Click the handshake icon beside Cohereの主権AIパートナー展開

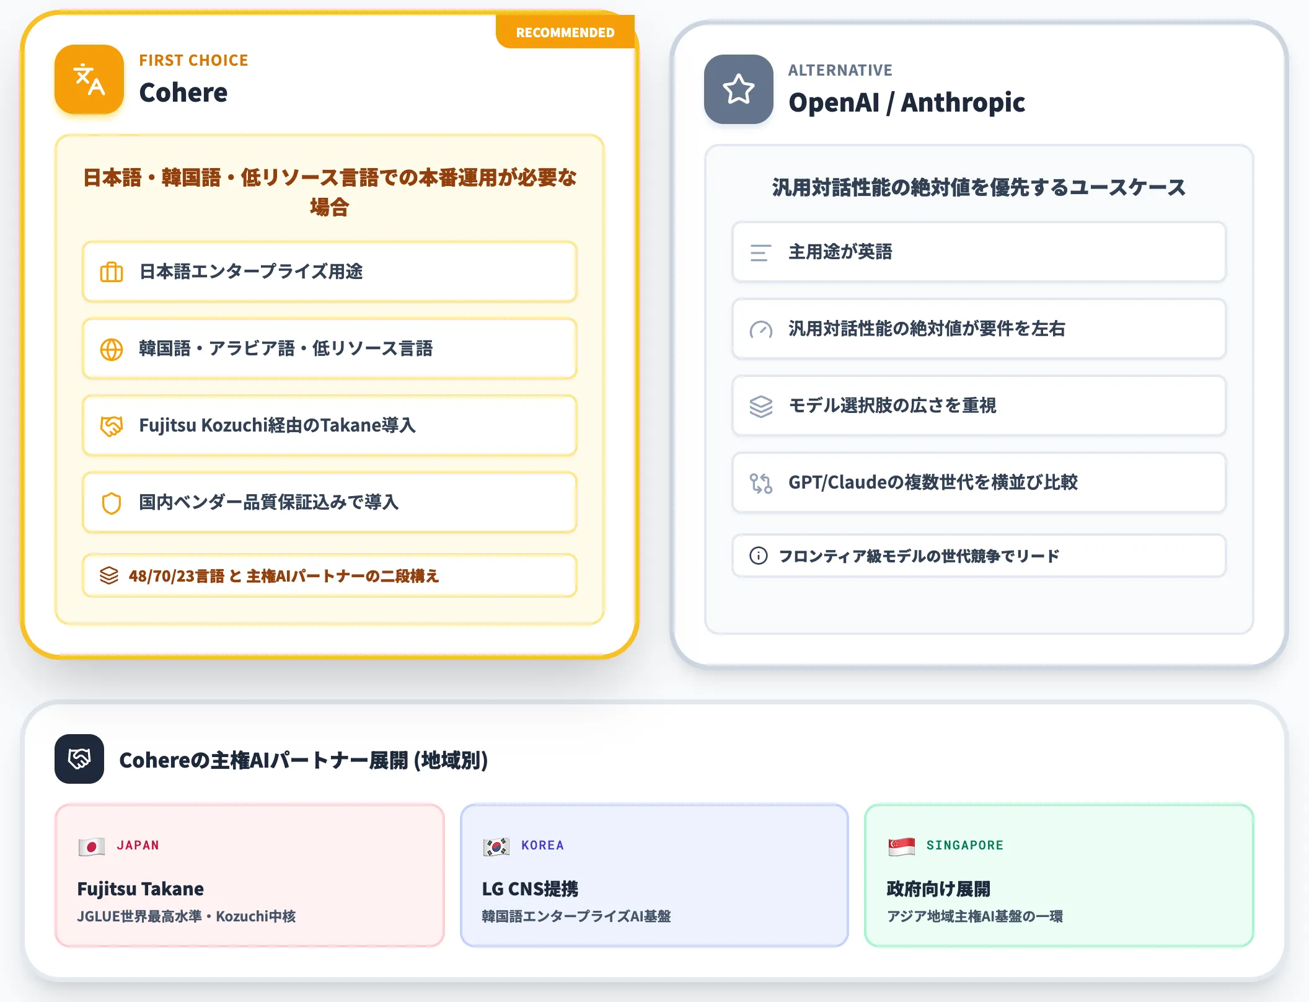click(79, 759)
